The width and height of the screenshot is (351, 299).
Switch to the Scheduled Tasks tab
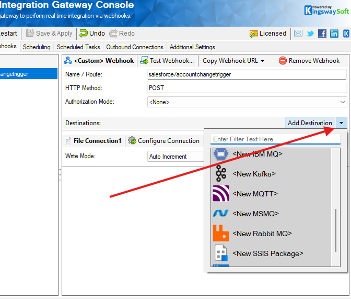(78, 47)
